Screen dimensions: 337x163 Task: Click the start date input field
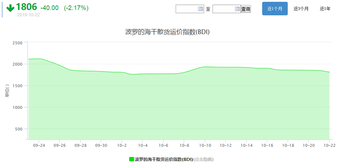click(x=190, y=9)
